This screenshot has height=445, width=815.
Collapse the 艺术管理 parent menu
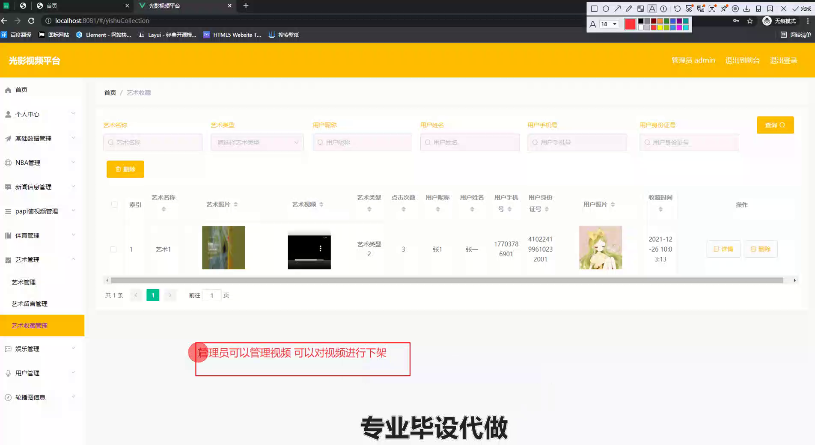coord(42,260)
